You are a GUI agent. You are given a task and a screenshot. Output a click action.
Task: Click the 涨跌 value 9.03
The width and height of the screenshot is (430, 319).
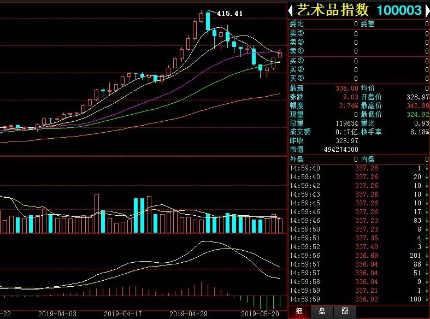pos(350,97)
